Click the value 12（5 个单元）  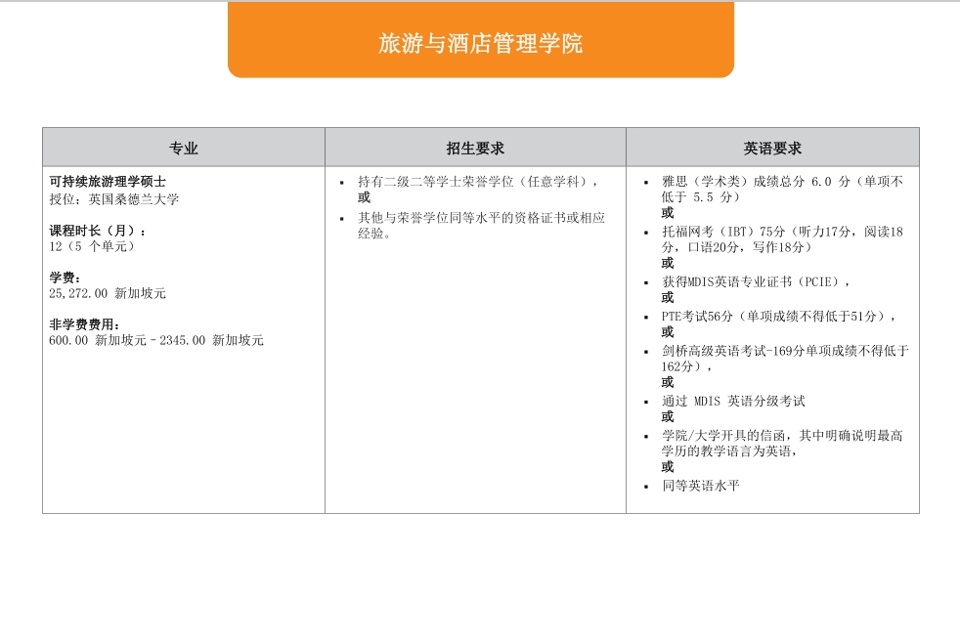point(92,246)
